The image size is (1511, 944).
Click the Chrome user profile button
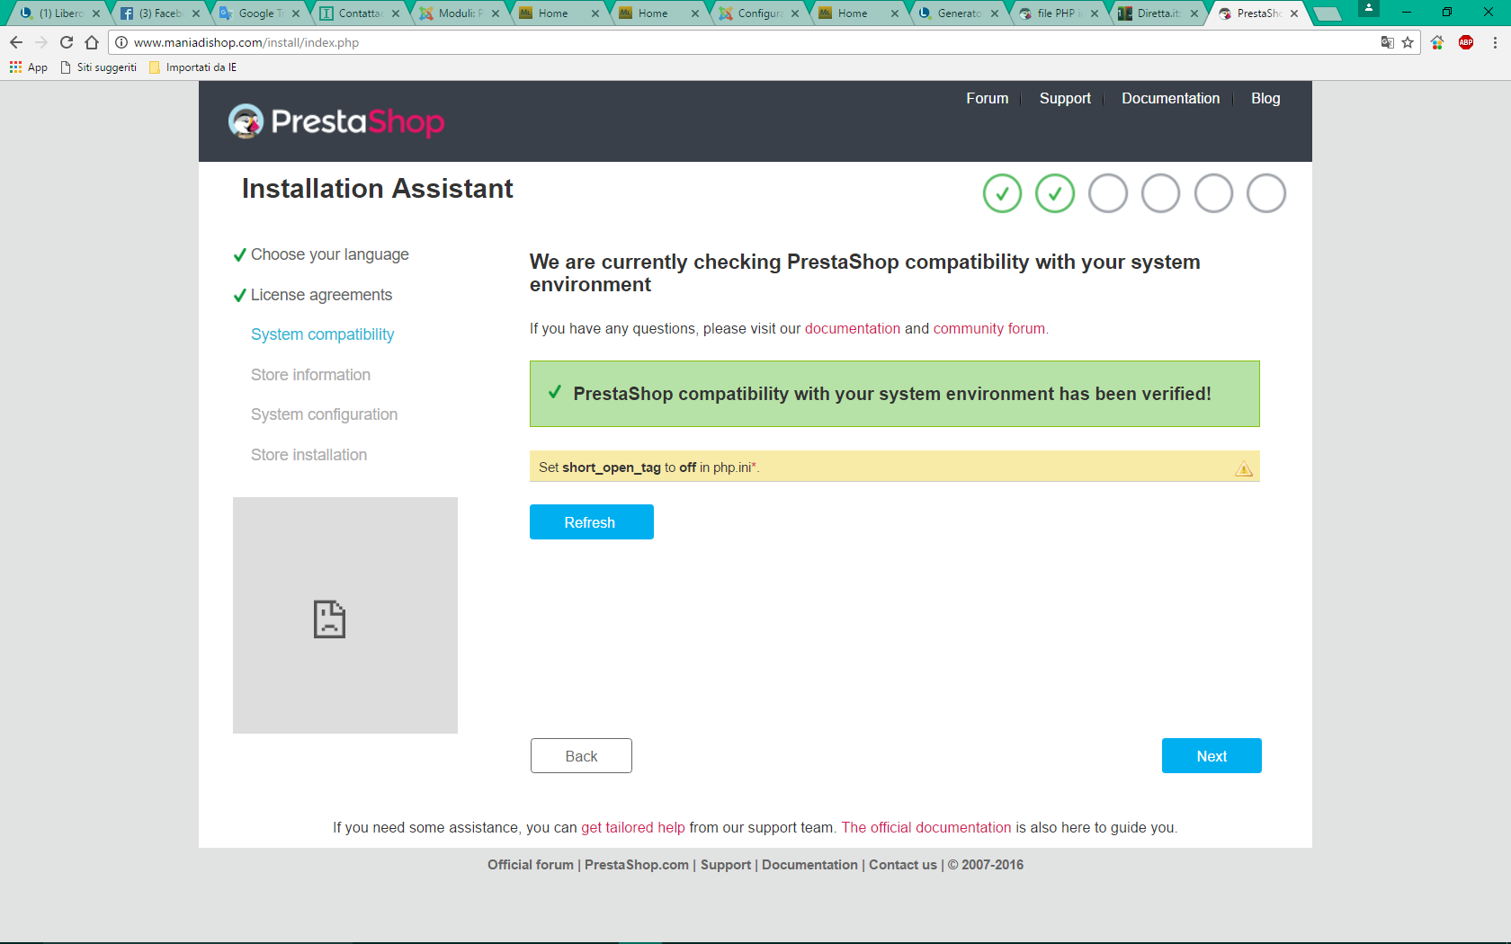(1368, 8)
